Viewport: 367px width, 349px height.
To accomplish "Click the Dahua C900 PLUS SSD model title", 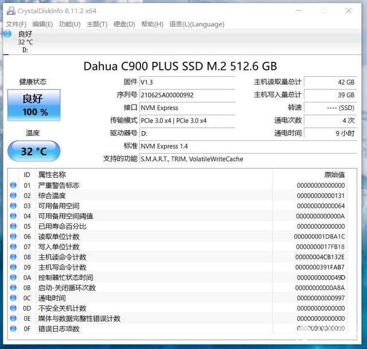I will click(x=180, y=66).
